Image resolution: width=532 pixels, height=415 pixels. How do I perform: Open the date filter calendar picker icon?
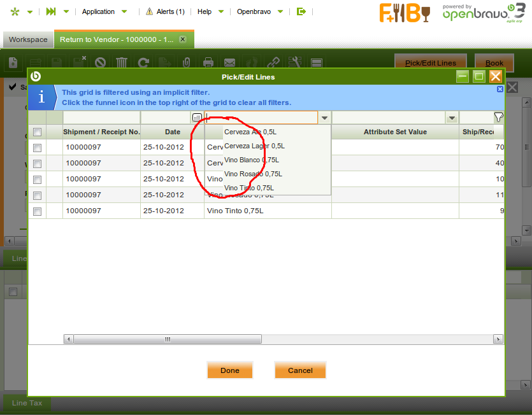click(x=197, y=118)
